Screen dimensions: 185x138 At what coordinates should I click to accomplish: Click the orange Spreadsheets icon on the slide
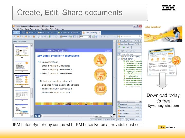tap(100, 89)
